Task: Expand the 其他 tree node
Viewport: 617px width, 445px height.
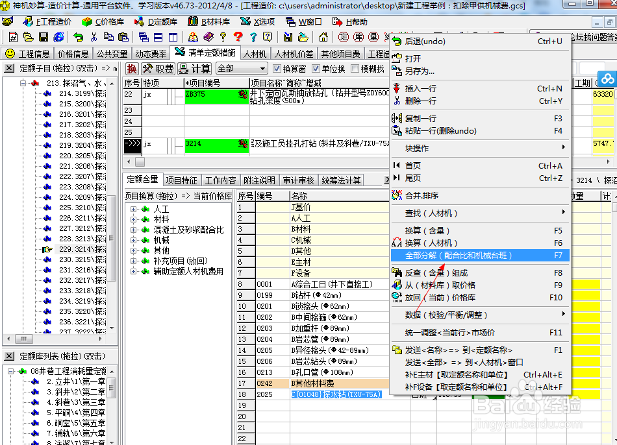Action: tap(133, 250)
